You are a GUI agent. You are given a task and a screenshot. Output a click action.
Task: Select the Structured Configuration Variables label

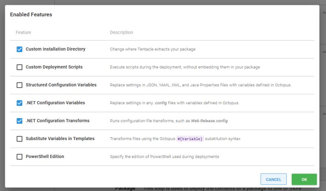[x=61, y=85]
